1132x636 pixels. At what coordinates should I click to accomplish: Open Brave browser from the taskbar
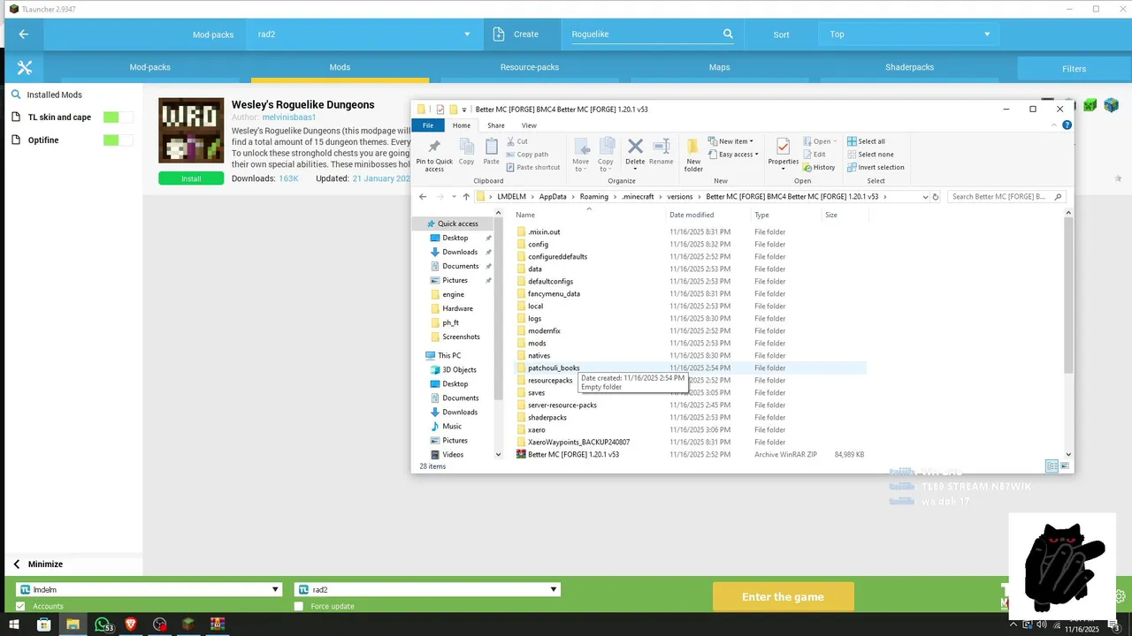click(131, 625)
